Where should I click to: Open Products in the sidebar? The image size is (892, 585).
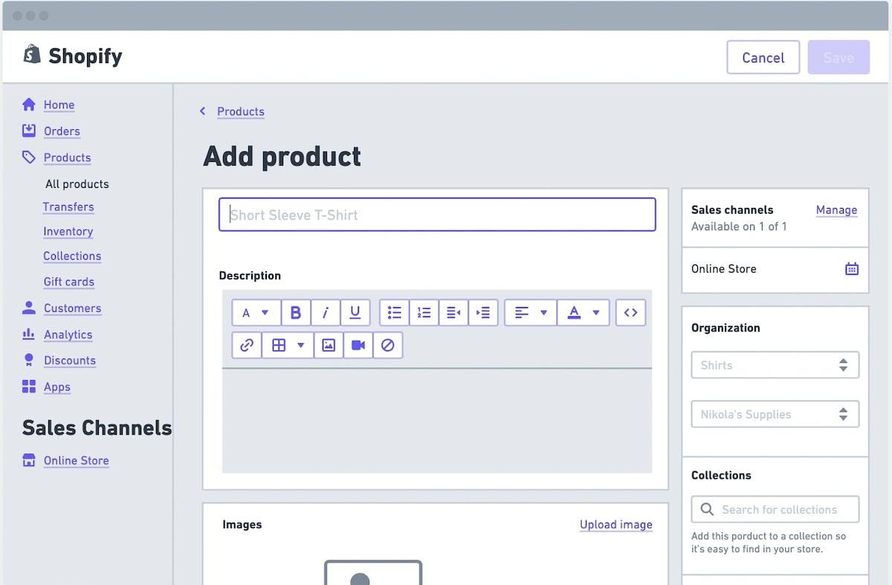67,157
